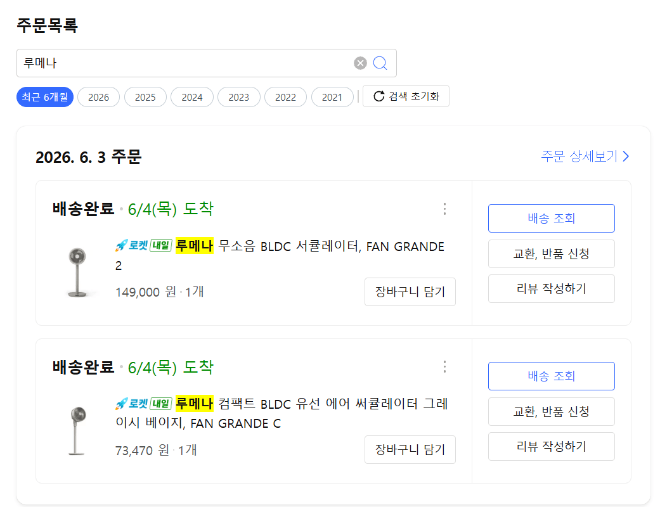Click the rocket delivery badge on FAN GRANDE 2
Image resolution: width=660 pixels, height=507 pixels.
[x=143, y=245]
